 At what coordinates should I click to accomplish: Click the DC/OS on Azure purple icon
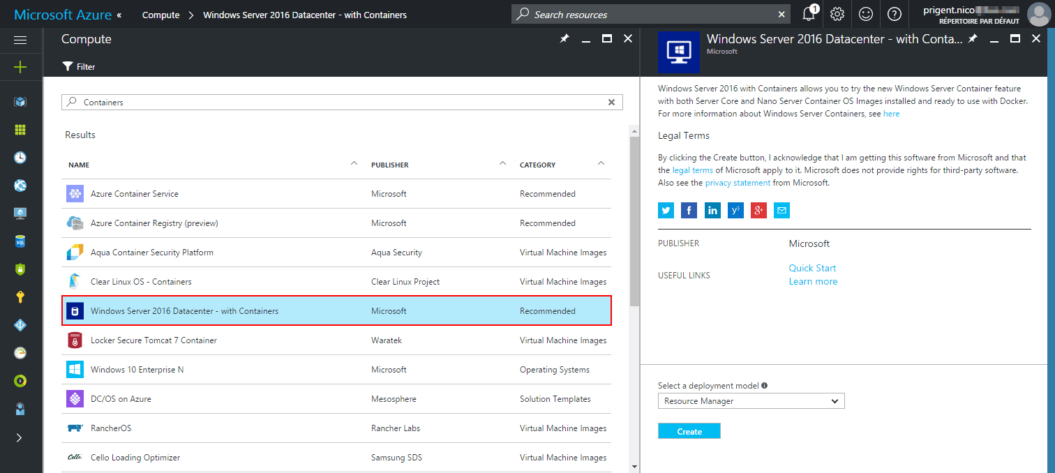point(75,398)
